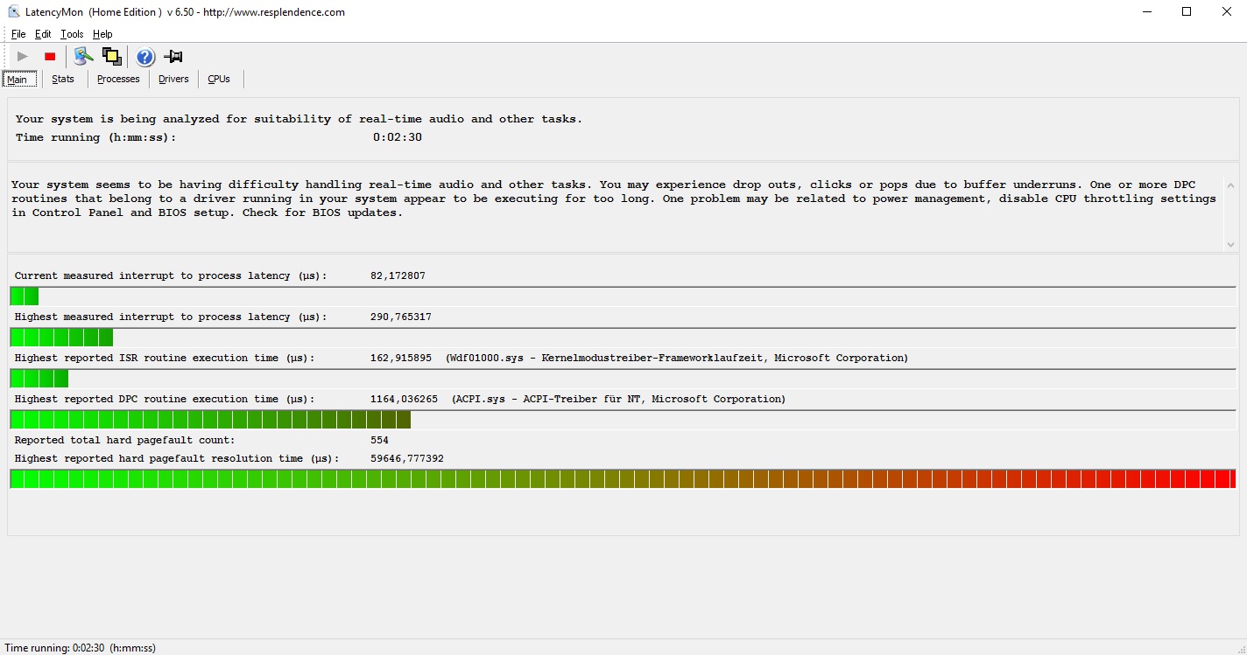Open the Edit menu
This screenshot has width=1247, height=655.
[x=43, y=34]
